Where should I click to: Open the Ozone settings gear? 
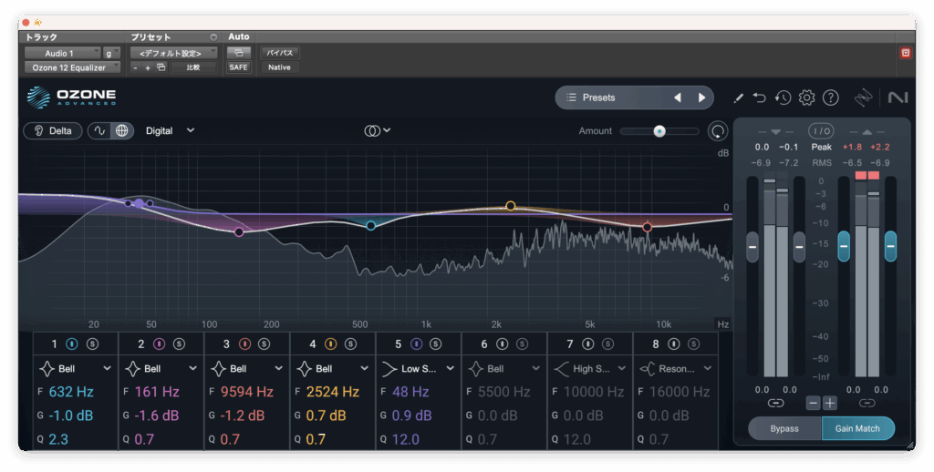806,97
